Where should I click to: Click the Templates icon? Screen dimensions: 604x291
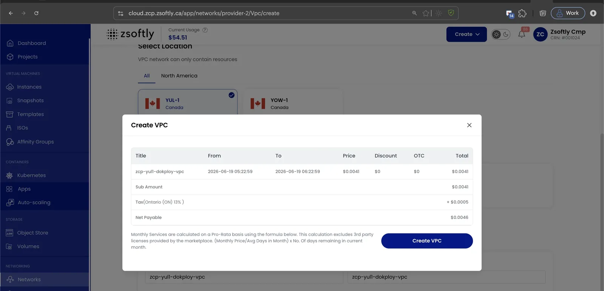[x=10, y=114]
